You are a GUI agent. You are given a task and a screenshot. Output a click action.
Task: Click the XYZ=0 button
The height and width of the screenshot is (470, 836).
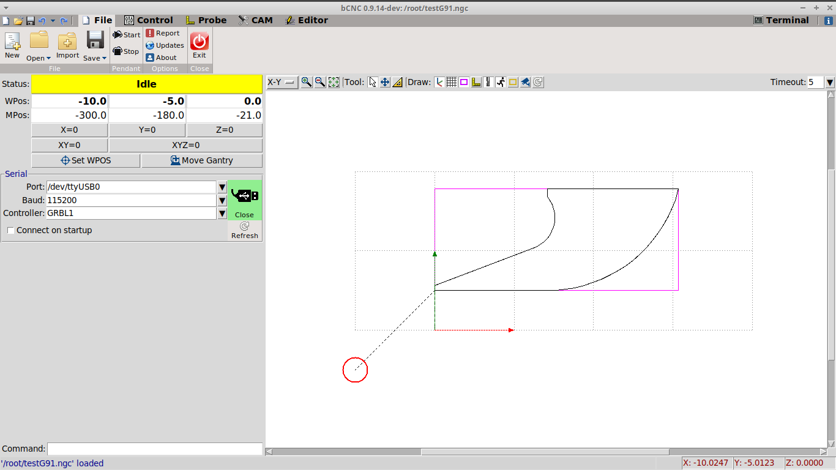(186, 145)
